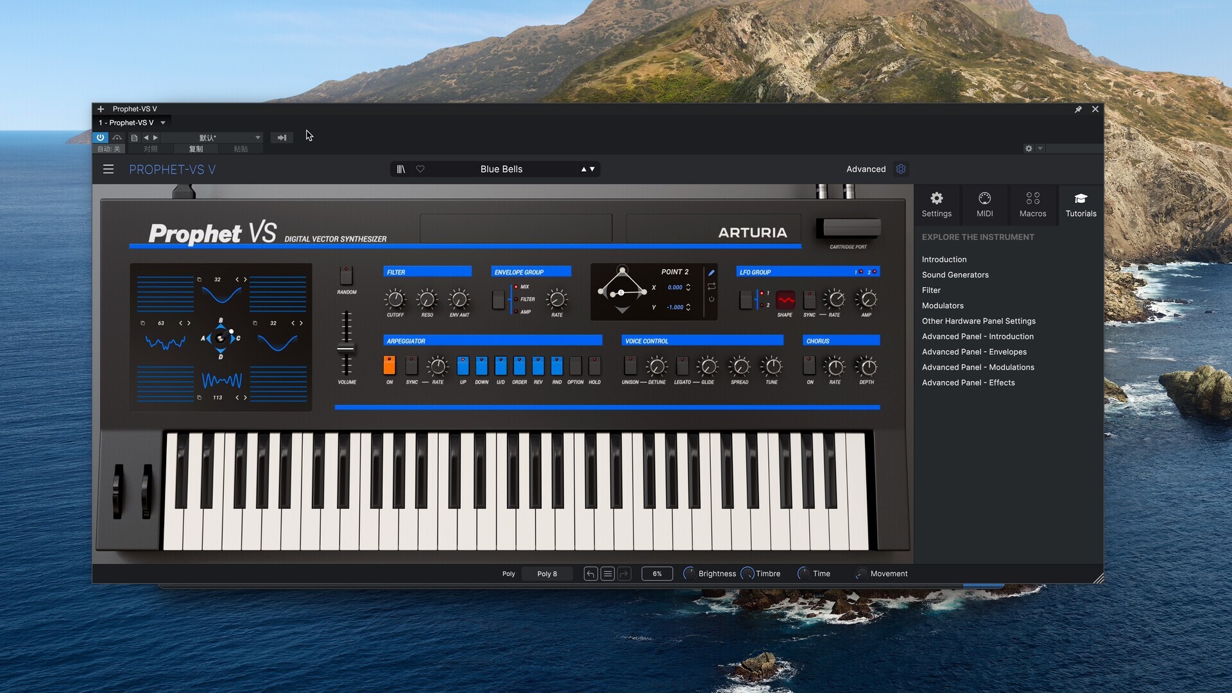
Task: Click the volume slider handle
Action: (x=346, y=348)
